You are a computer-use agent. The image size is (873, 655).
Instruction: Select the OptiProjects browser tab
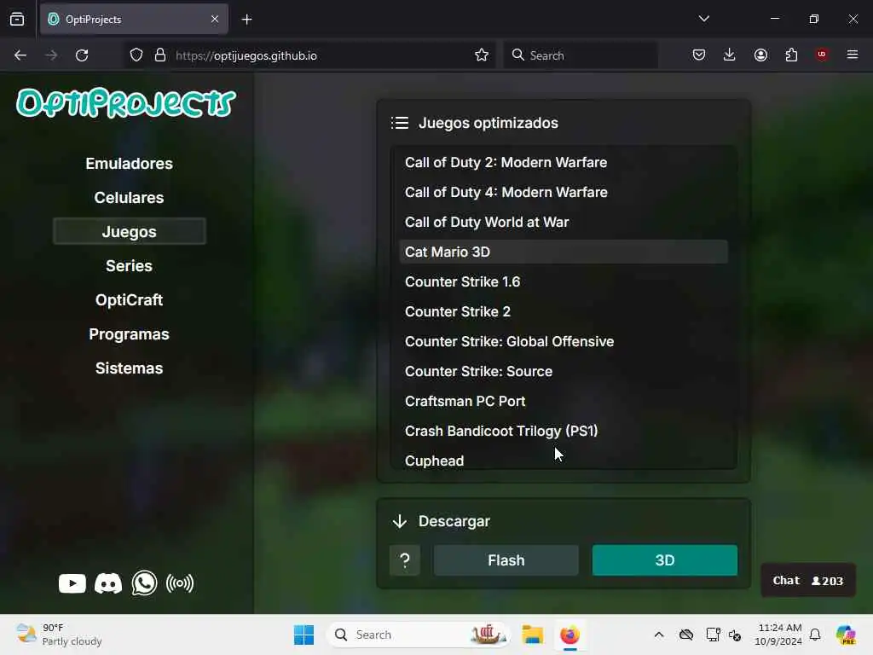134,20
